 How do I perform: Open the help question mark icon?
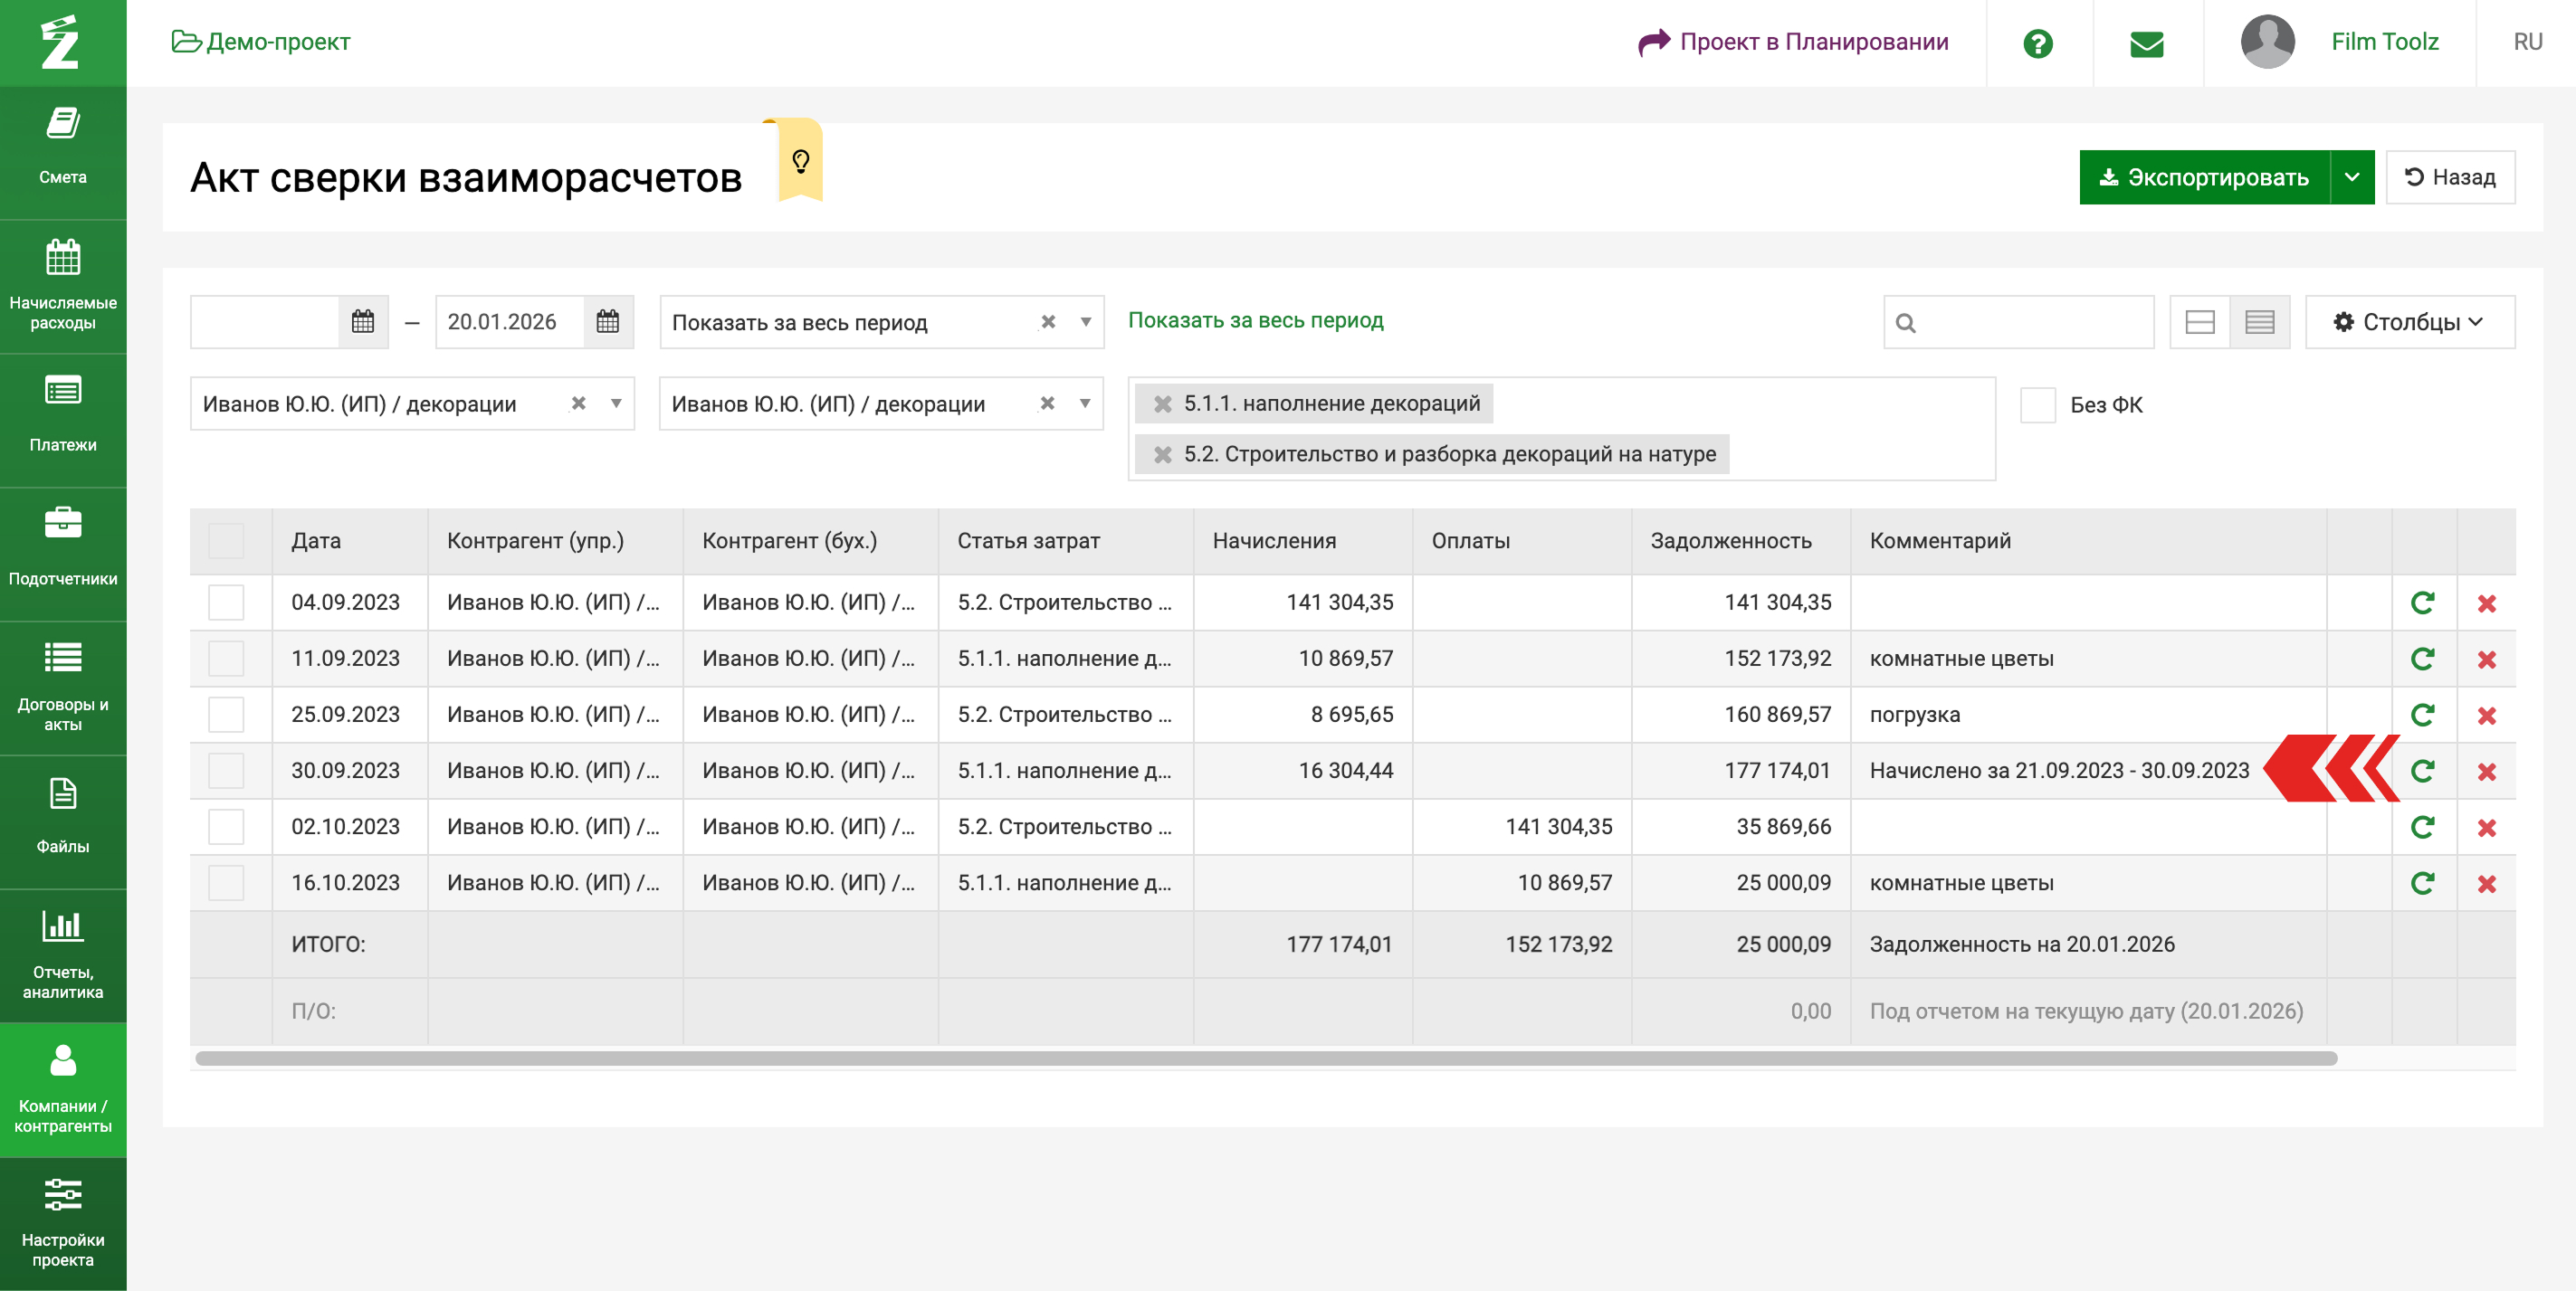[x=2037, y=43]
